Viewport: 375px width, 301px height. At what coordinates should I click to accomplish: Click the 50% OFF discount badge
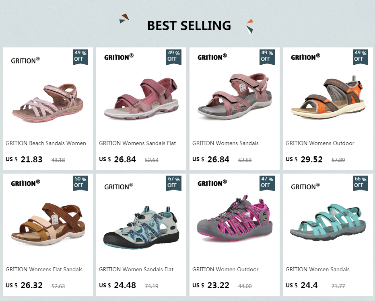click(78, 182)
